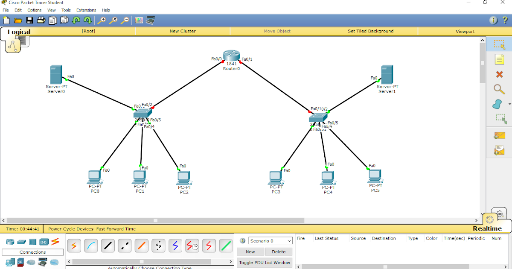The height and width of the screenshot is (269, 512).
Task: Pick the automatic connection type cable
Action: 74,246
